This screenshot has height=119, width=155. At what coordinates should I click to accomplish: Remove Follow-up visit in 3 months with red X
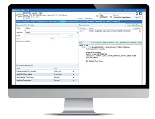point(73,71)
